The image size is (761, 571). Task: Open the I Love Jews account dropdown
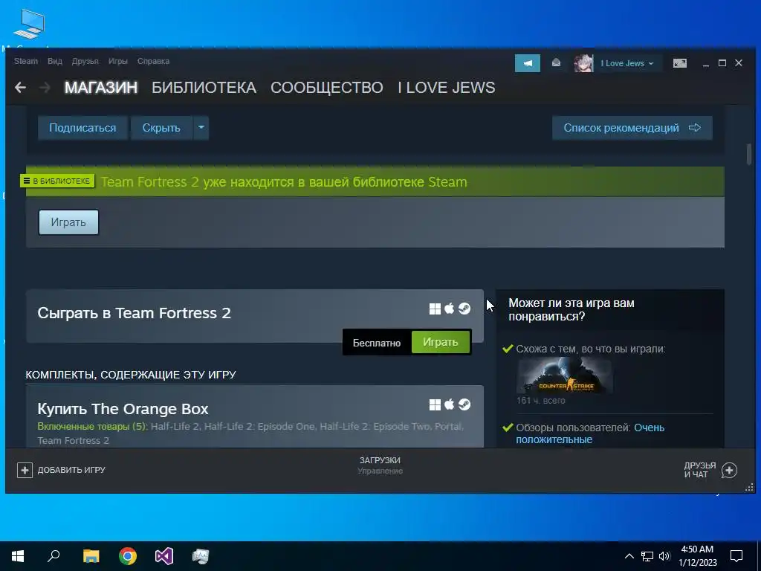click(627, 63)
